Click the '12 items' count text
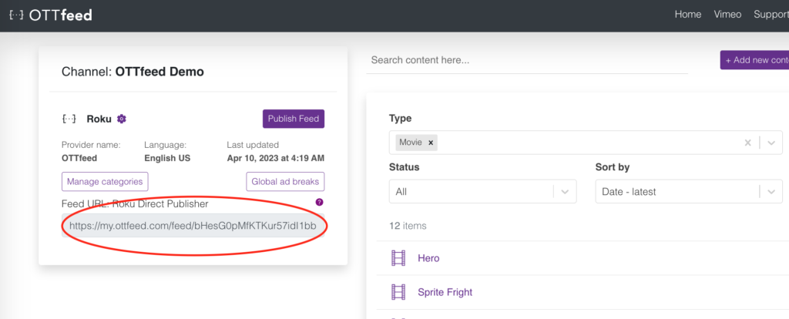This screenshot has height=319, width=789. (x=408, y=226)
